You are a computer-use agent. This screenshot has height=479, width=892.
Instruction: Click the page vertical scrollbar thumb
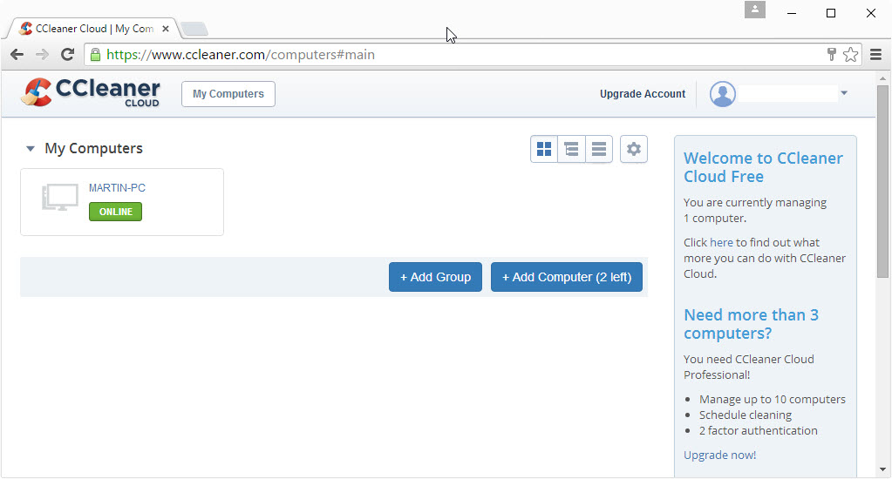pyautogui.click(x=882, y=182)
